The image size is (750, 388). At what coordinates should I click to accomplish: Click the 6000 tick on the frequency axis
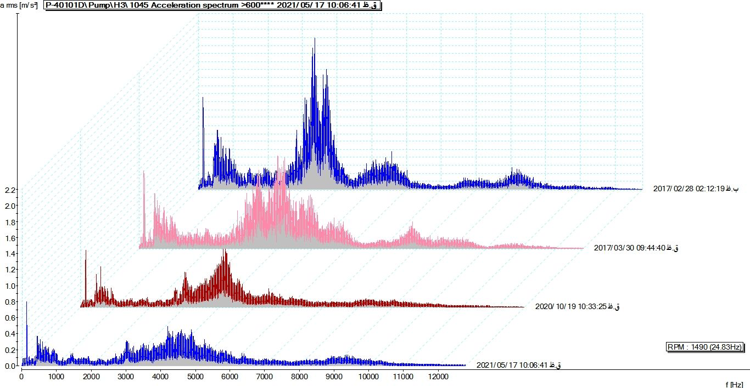(230, 376)
